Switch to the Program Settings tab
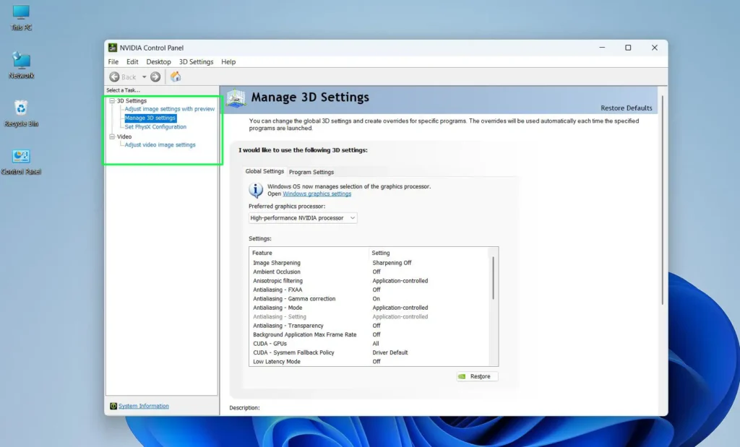This screenshot has height=447, width=740. point(311,172)
